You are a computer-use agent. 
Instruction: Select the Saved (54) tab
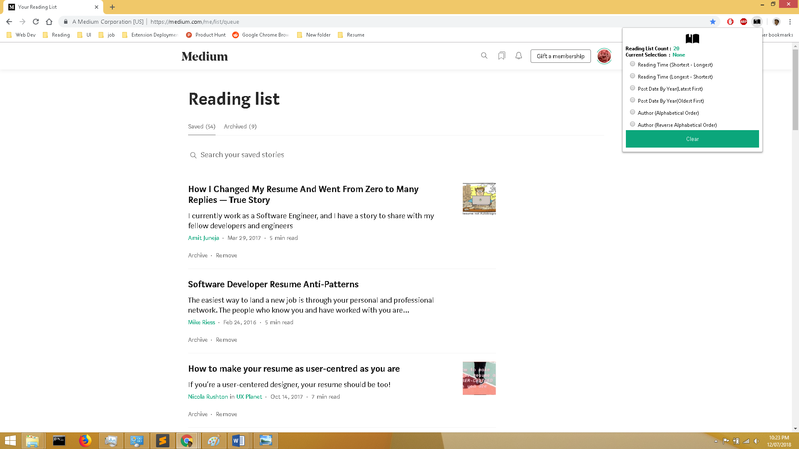pyautogui.click(x=201, y=126)
